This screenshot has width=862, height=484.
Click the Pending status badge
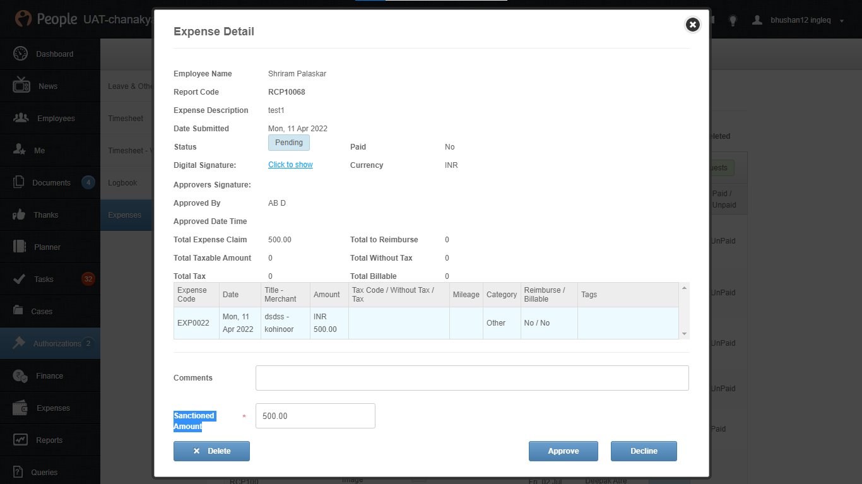point(289,143)
